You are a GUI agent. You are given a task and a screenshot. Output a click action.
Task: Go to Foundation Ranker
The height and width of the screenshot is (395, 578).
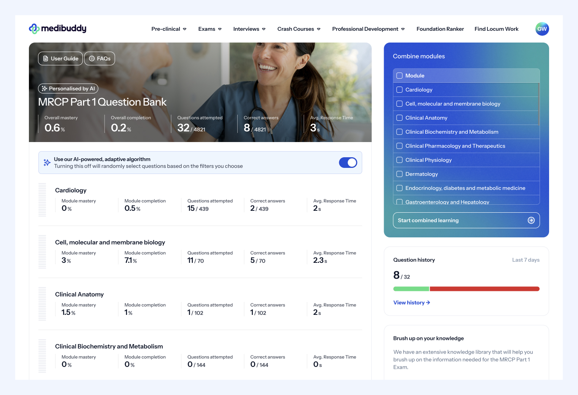click(x=440, y=29)
